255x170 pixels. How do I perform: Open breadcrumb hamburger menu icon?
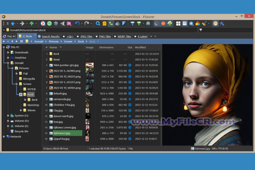tap(22, 41)
